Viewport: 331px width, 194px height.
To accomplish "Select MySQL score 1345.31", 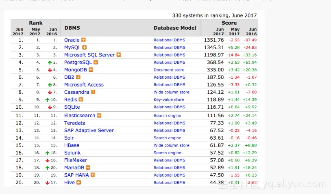I will [214, 47].
